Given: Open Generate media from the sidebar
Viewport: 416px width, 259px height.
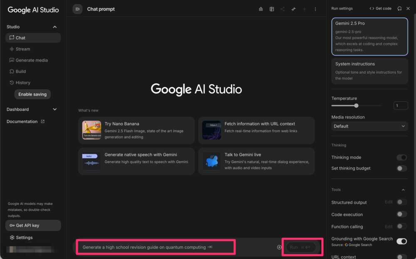Looking at the screenshot, I should pyautogui.click(x=31, y=60).
